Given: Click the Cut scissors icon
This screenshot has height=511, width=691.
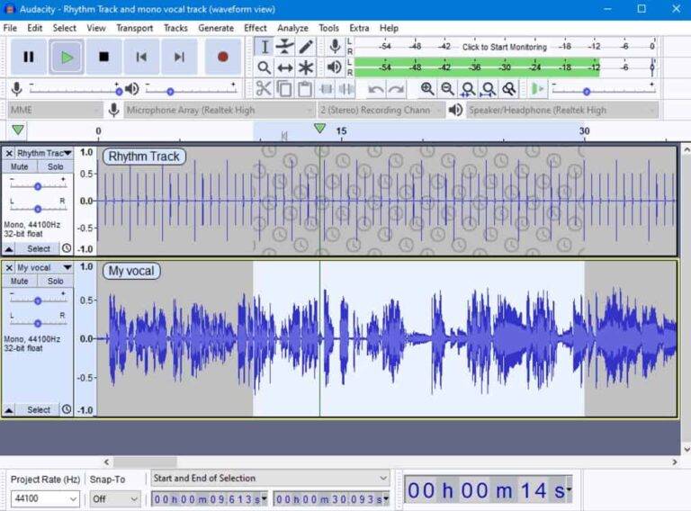Looking at the screenshot, I should coord(264,88).
